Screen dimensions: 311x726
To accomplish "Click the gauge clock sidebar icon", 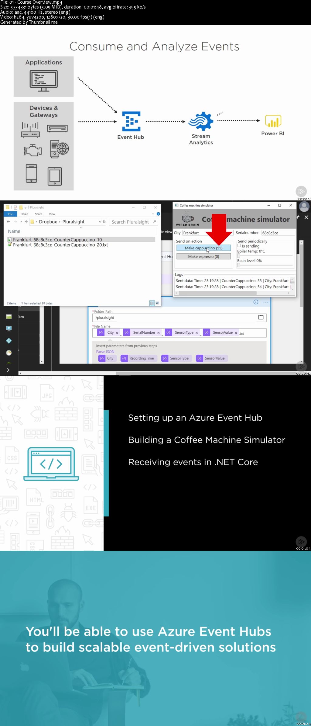I will click(x=9, y=353).
